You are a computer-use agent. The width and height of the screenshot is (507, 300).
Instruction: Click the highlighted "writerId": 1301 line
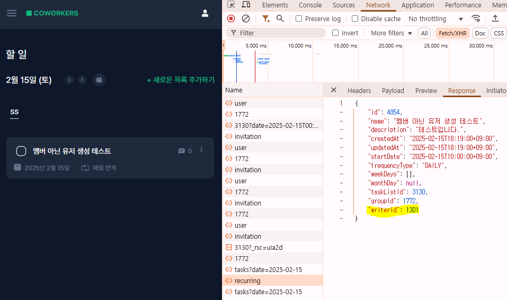click(x=393, y=210)
